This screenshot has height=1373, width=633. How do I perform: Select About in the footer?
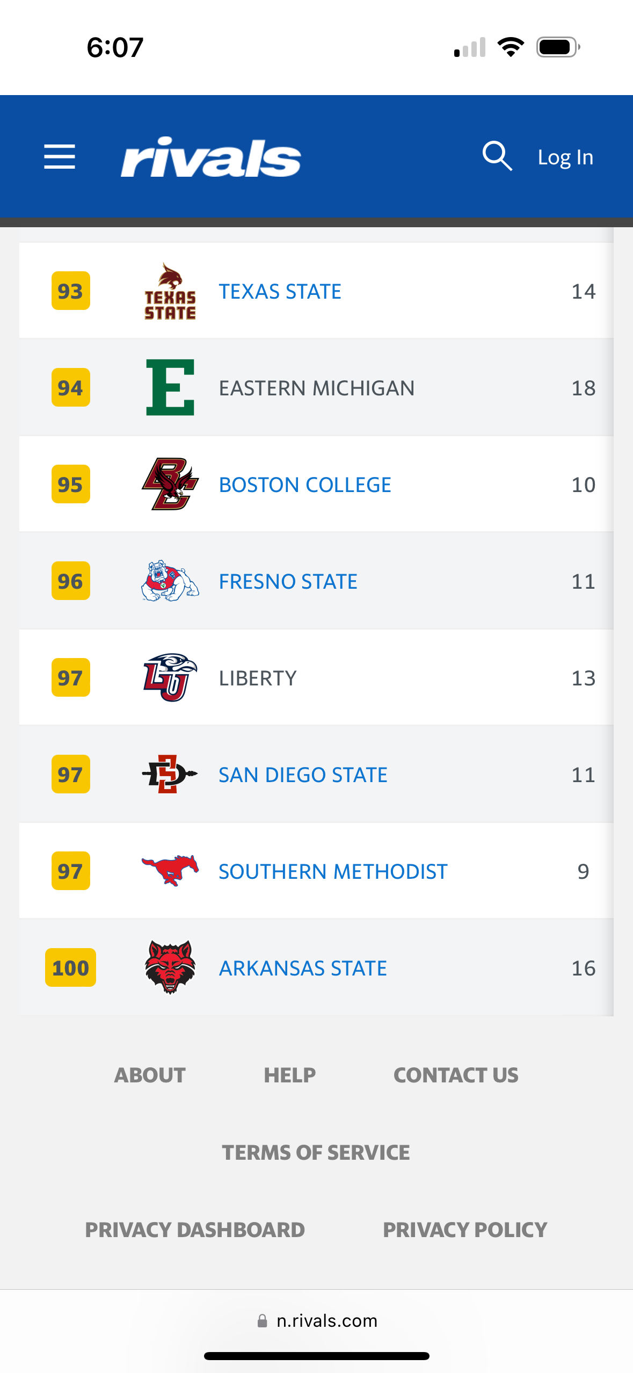tap(150, 1075)
